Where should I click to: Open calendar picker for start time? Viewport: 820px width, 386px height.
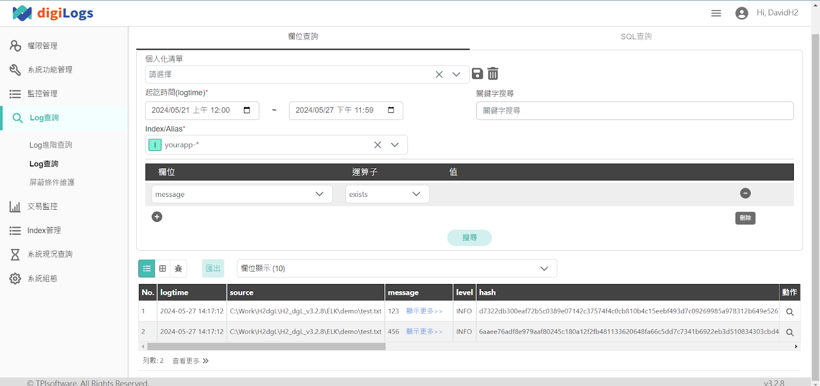click(247, 110)
